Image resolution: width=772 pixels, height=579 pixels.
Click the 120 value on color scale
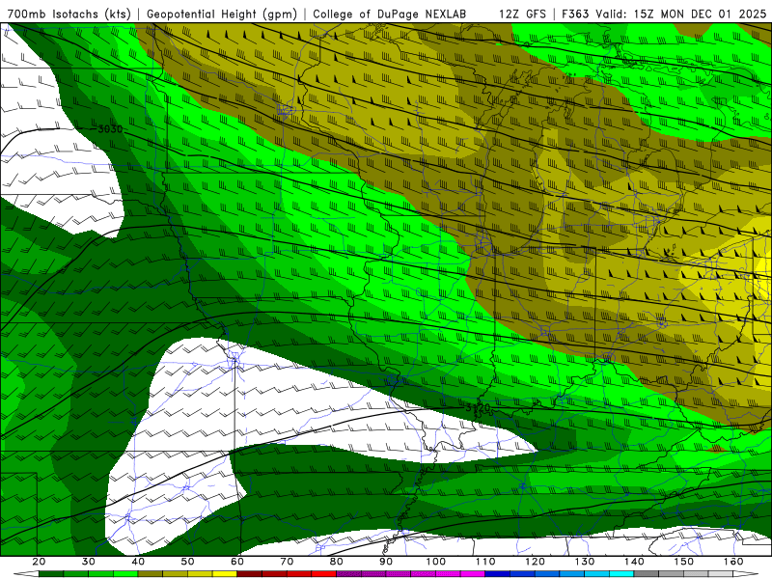(535, 562)
